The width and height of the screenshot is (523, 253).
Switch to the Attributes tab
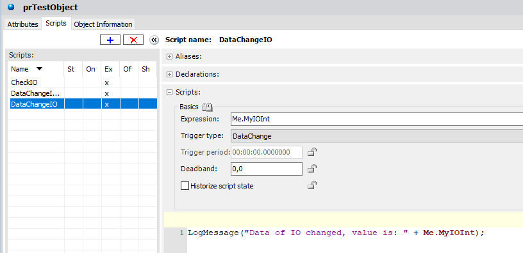pyautogui.click(x=22, y=24)
